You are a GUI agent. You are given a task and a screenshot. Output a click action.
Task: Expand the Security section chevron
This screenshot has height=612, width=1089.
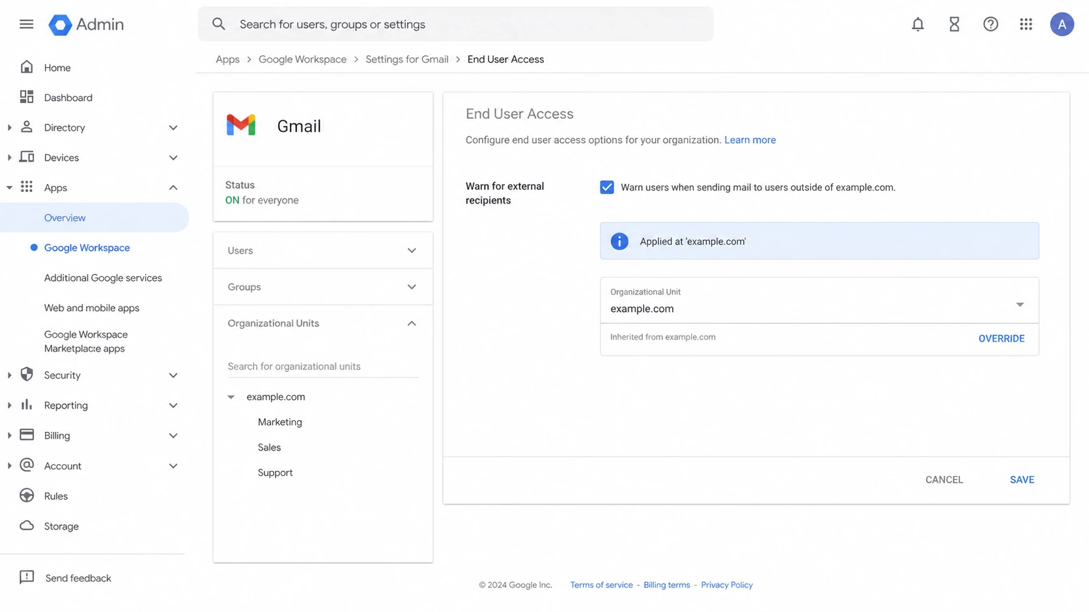click(x=173, y=375)
